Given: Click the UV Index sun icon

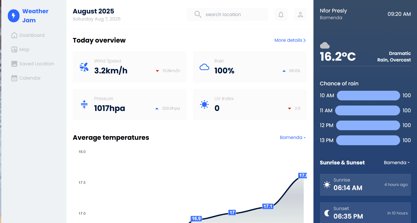Looking at the screenshot, I should point(204,104).
